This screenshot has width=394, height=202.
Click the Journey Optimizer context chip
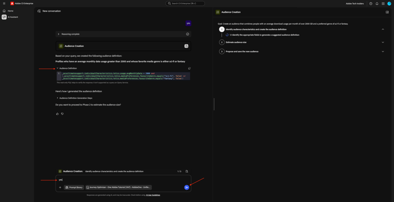(119, 187)
